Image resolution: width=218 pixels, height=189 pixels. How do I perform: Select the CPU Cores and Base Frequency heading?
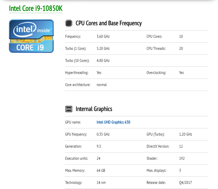[109, 23]
